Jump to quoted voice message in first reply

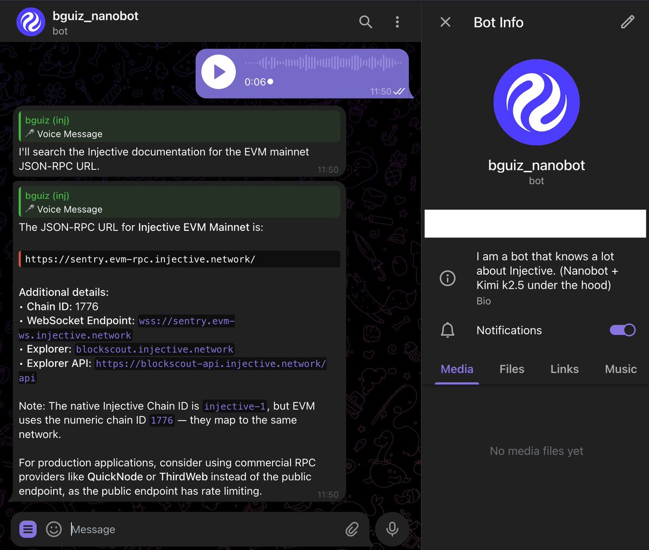coord(180,127)
